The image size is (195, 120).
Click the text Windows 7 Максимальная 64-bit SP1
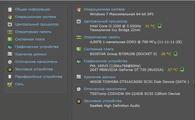pyautogui.click(x=122, y=14)
